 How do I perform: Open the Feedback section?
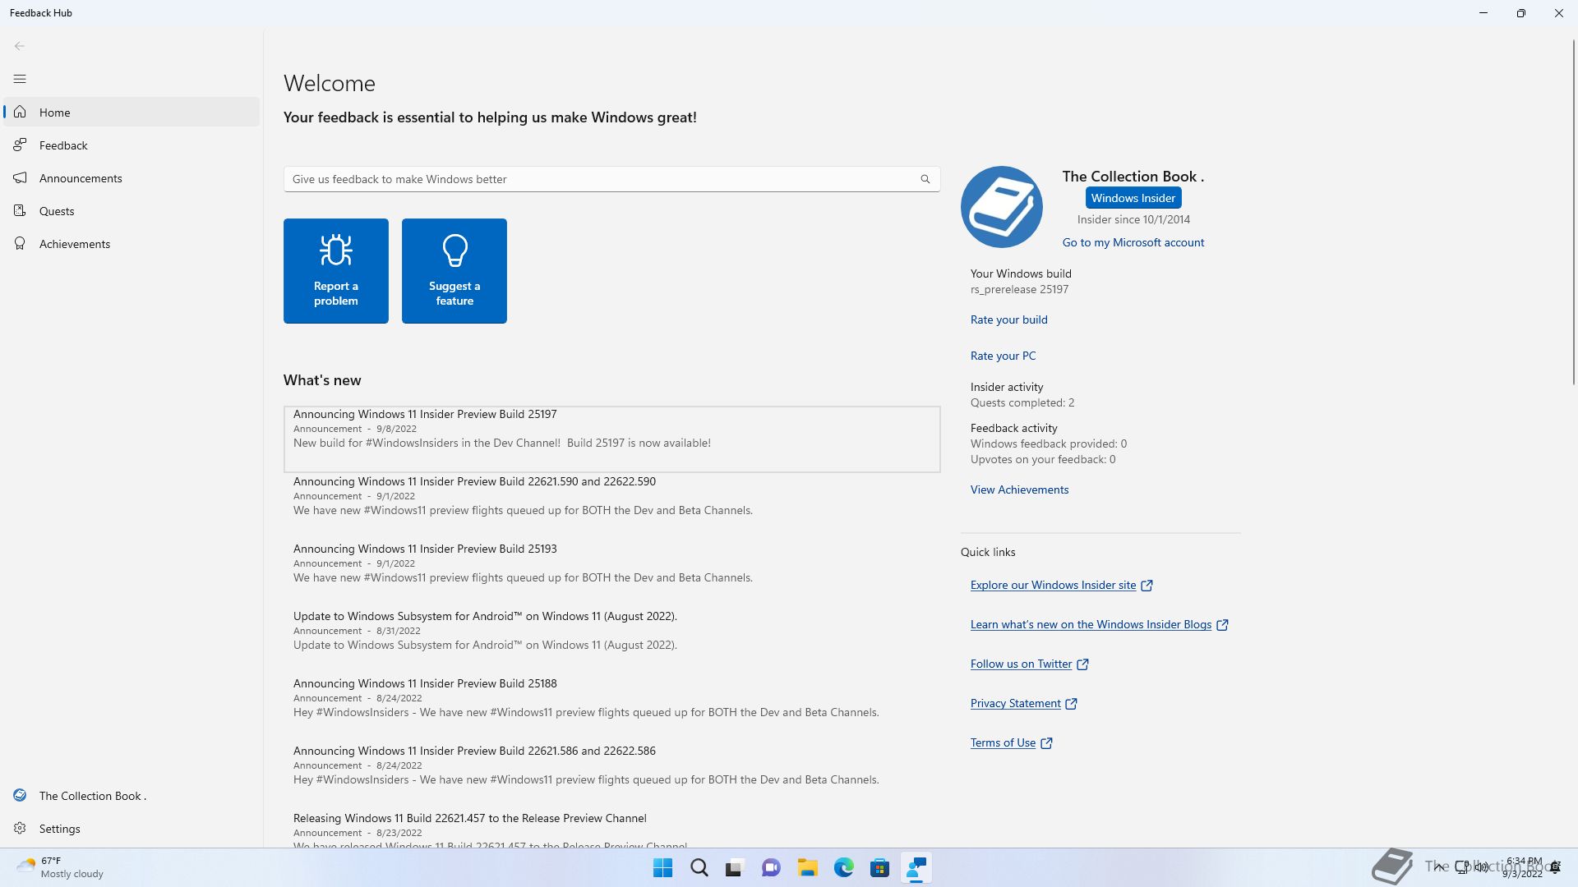(131, 145)
